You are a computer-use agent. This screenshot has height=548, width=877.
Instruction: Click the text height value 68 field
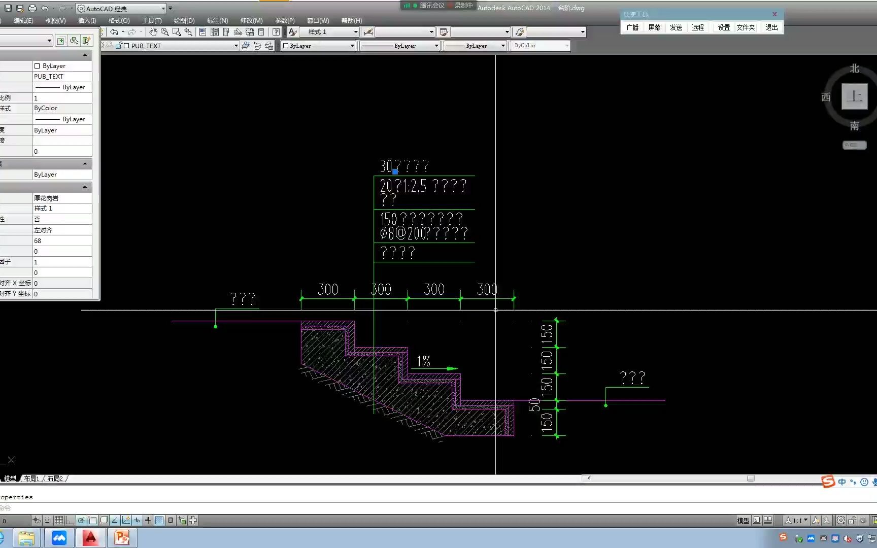[62, 241]
